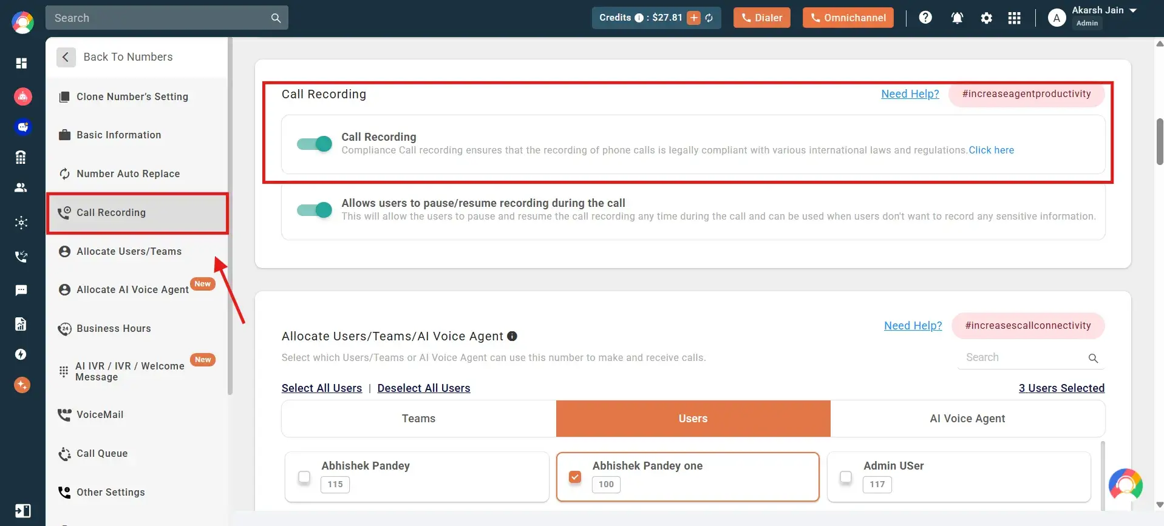Viewport: 1164px width, 526px height.
Task: Open Basic Information section
Action: tap(137, 135)
